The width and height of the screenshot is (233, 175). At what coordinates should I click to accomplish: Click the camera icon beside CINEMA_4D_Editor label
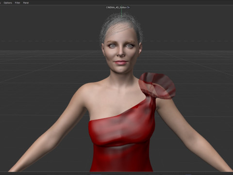pos(128,7)
